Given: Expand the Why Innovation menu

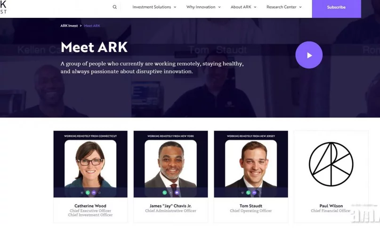Looking at the screenshot, I should pyautogui.click(x=203, y=7).
